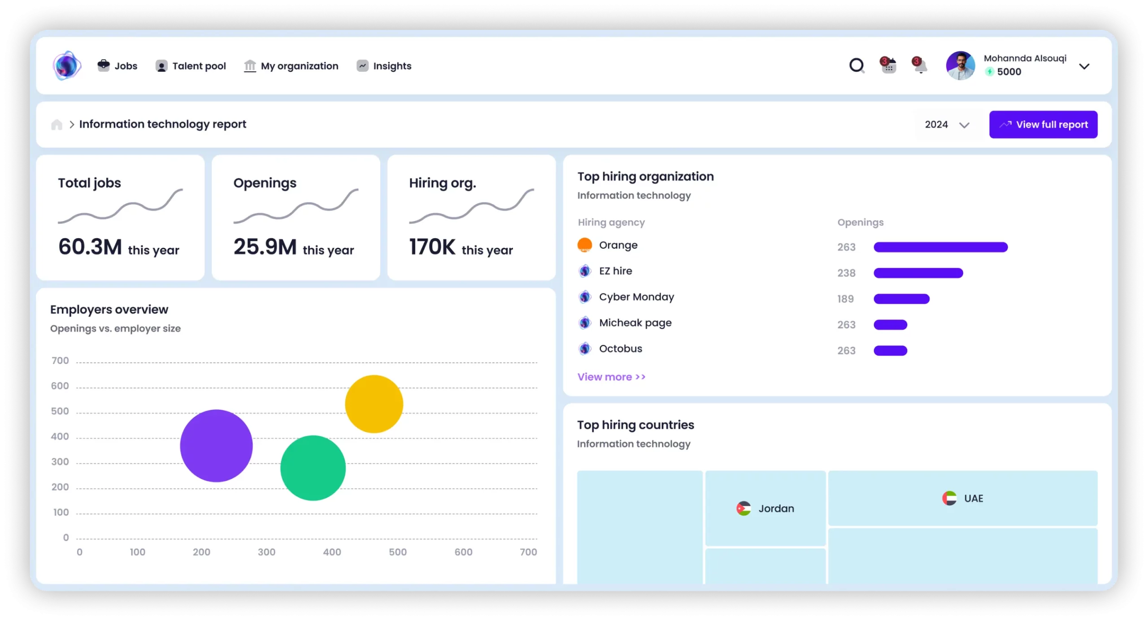
Task: Select Micheak page agency name
Action: pyautogui.click(x=635, y=323)
